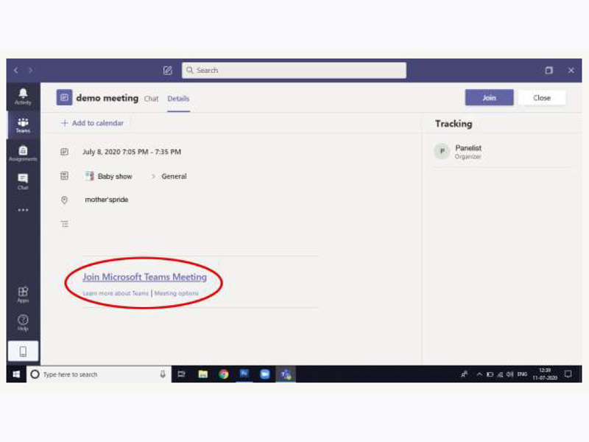Click the purple Join button

(489, 98)
